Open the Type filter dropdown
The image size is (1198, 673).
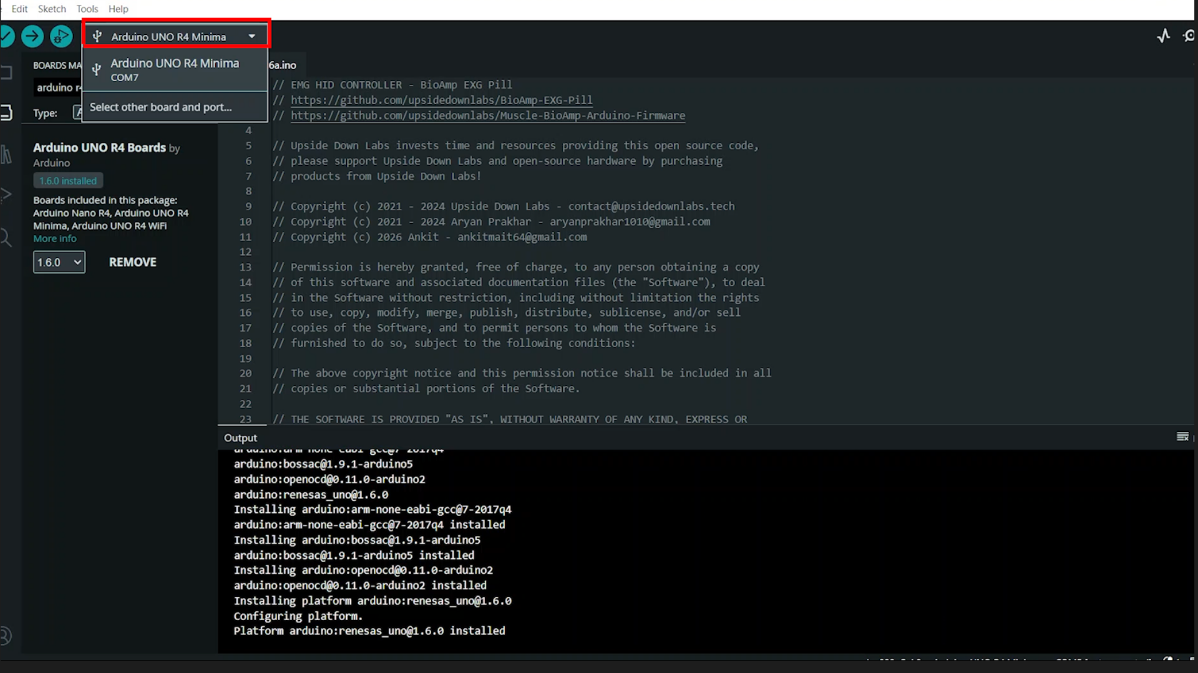[x=77, y=113]
